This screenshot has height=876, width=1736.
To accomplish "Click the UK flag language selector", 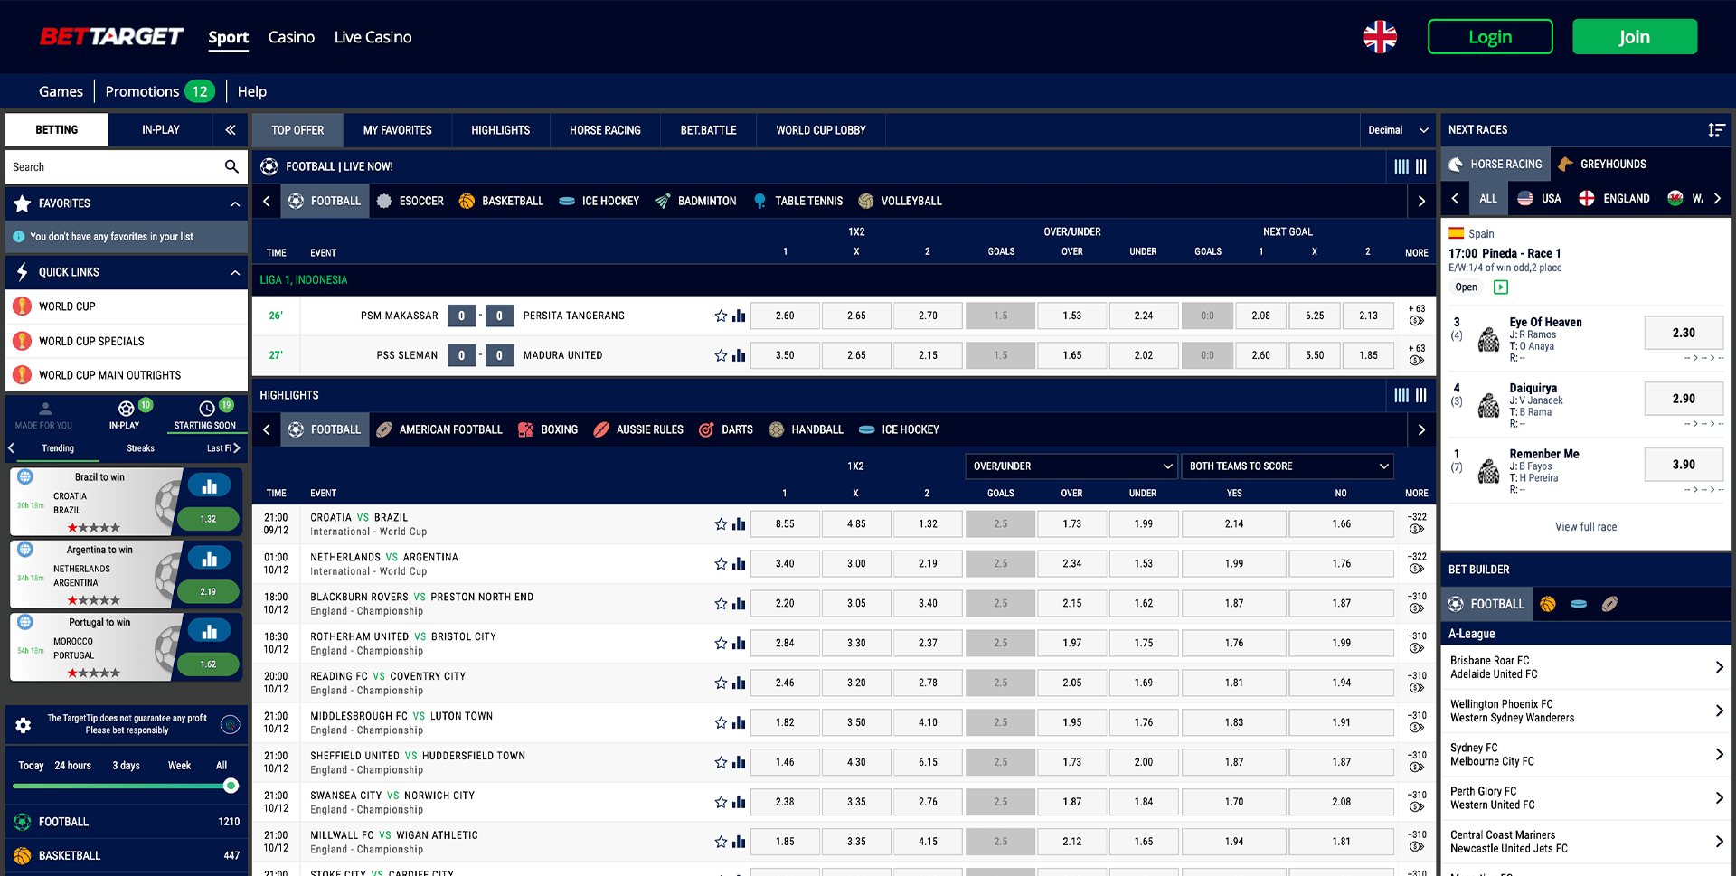I will coord(1380,37).
